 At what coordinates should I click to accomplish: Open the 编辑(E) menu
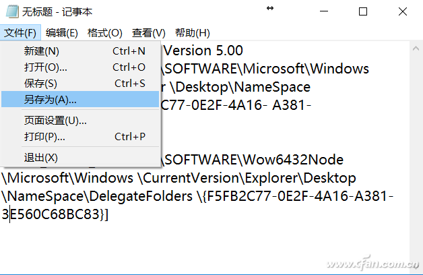coord(62,32)
